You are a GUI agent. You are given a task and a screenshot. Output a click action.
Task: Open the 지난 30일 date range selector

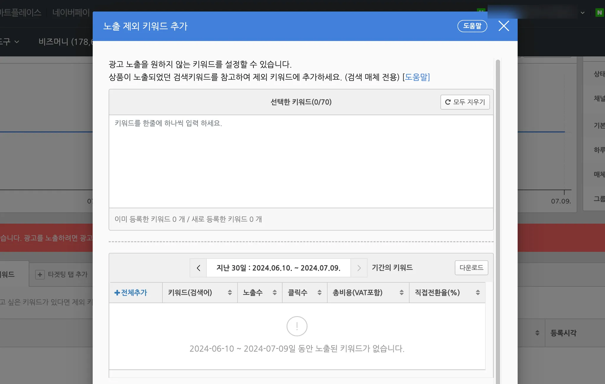coord(278,268)
